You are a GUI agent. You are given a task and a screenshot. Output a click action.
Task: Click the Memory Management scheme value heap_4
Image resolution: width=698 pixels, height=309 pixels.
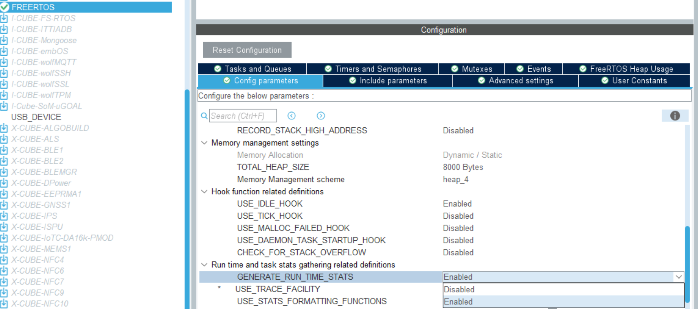coord(456,179)
